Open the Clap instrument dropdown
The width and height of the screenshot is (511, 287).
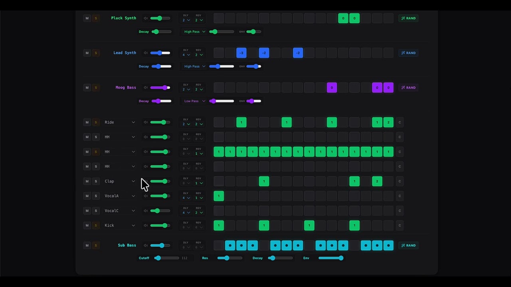(x=120, y=181)
